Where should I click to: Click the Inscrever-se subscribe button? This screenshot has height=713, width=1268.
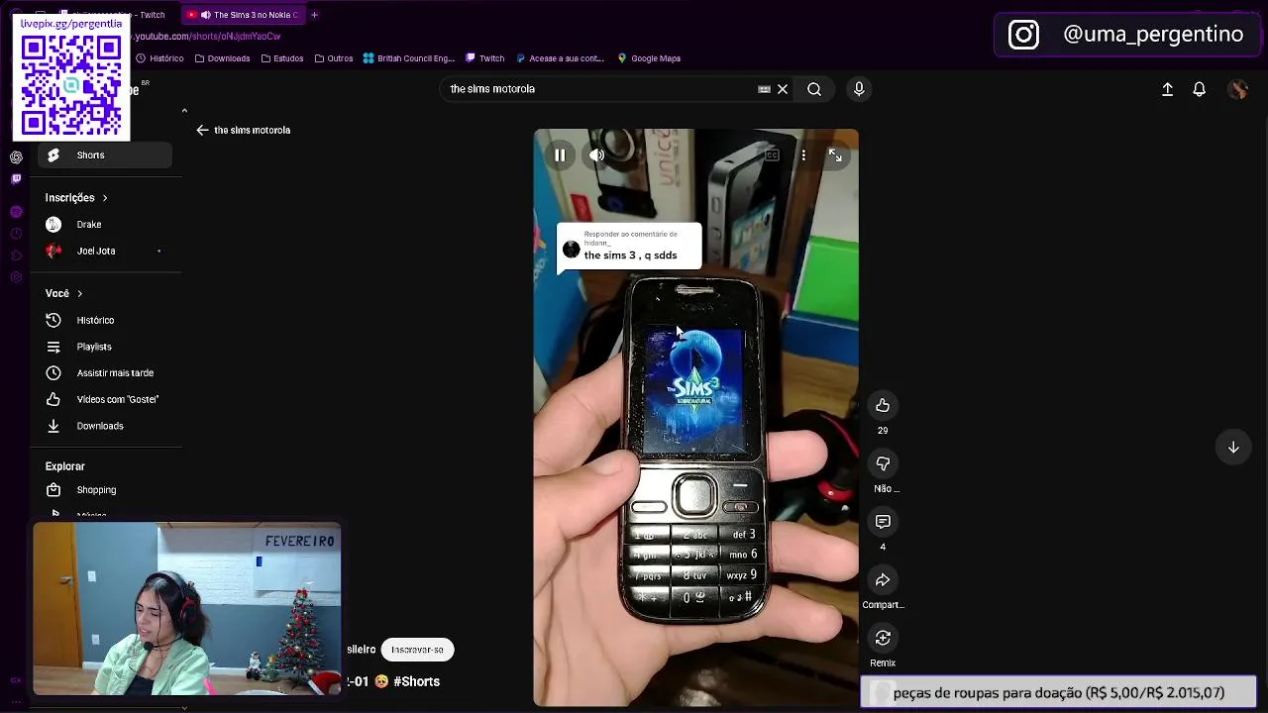[417, 650]
